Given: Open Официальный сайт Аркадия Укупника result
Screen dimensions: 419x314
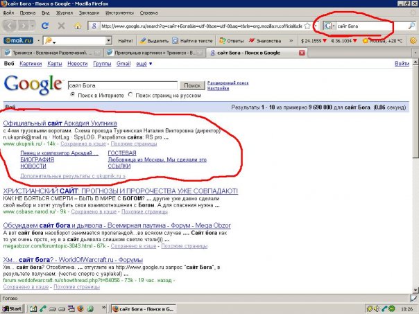Looking at the screenshot, I should 60,123.
